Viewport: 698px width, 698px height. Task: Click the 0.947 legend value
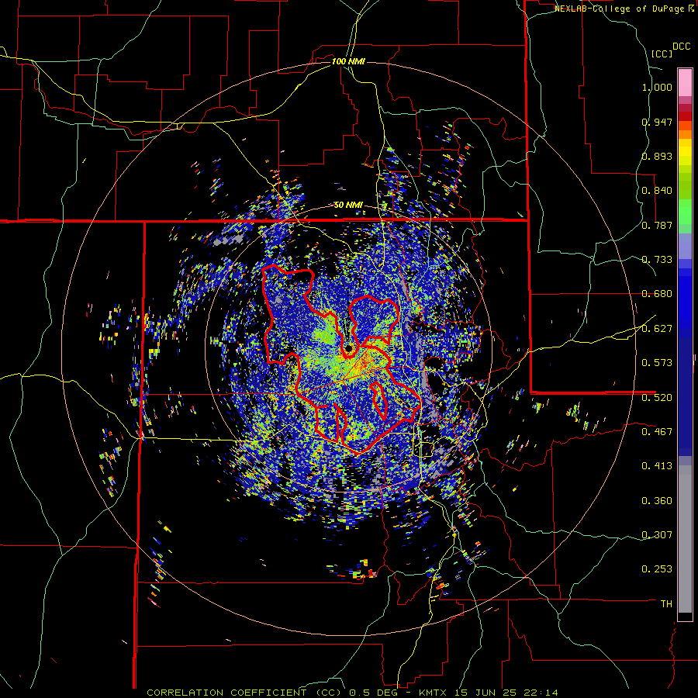coord(657,122)
